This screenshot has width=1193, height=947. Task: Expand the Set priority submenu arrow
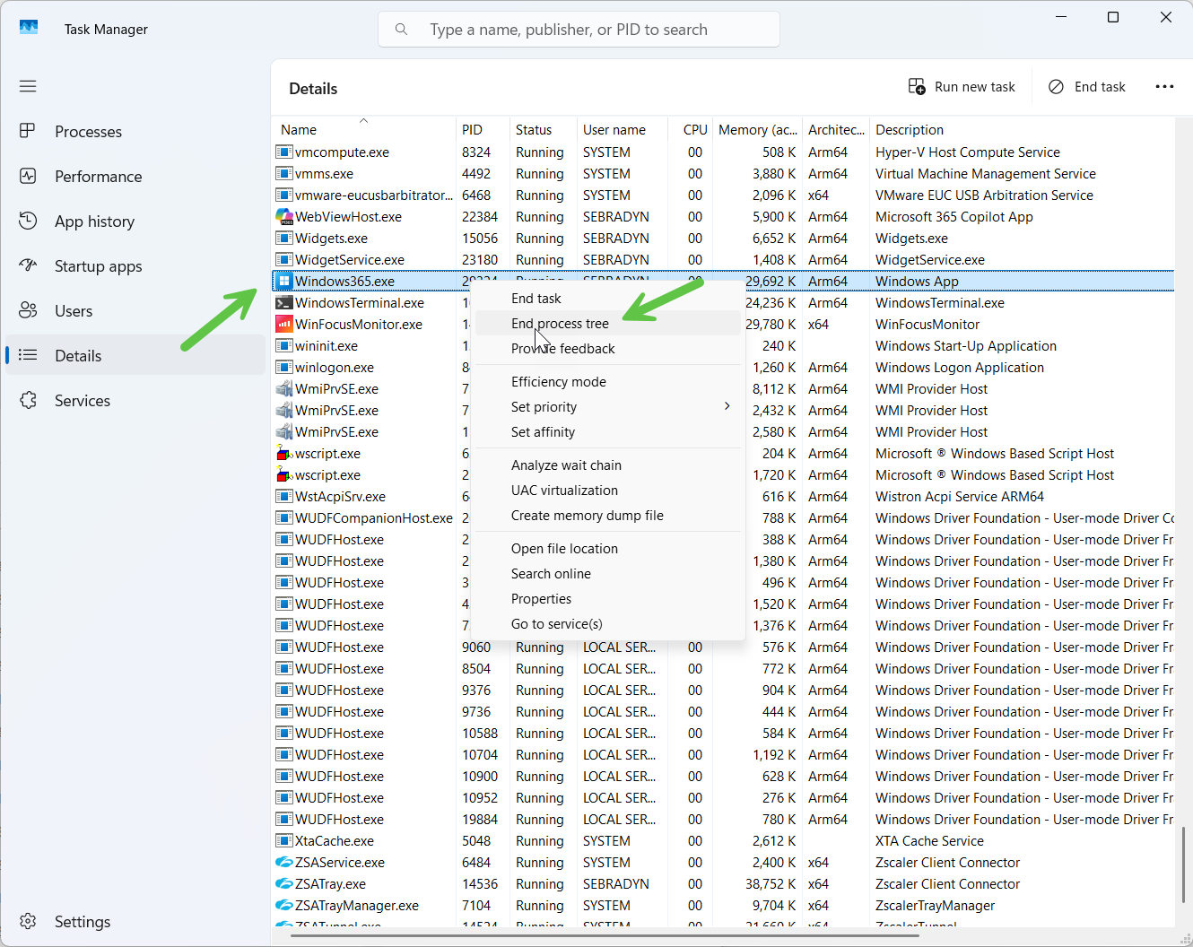tap(727, 406)
